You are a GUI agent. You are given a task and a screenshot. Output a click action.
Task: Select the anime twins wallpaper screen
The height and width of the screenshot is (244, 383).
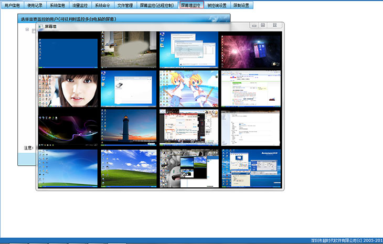[189, 89]
